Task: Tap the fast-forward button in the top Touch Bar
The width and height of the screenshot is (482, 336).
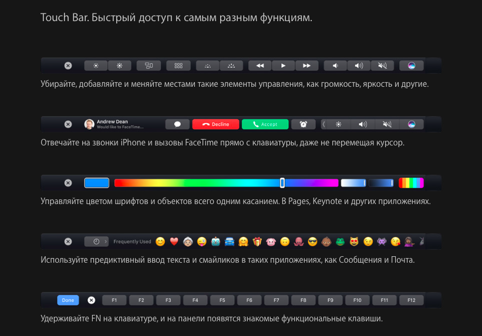Action: [306, 66]
